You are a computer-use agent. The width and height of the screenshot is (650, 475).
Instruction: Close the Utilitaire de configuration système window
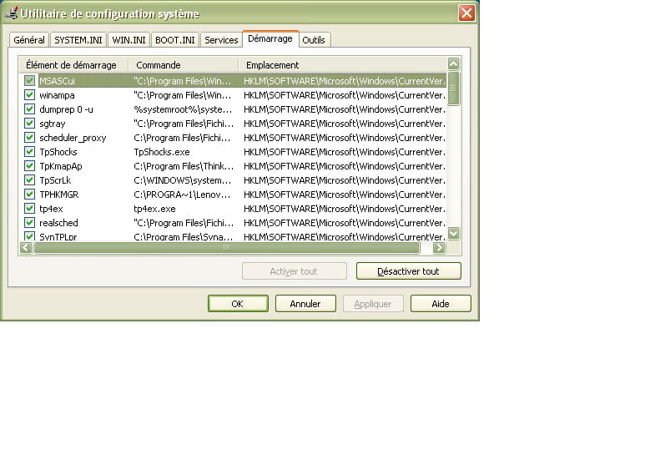tap(466, 13)
